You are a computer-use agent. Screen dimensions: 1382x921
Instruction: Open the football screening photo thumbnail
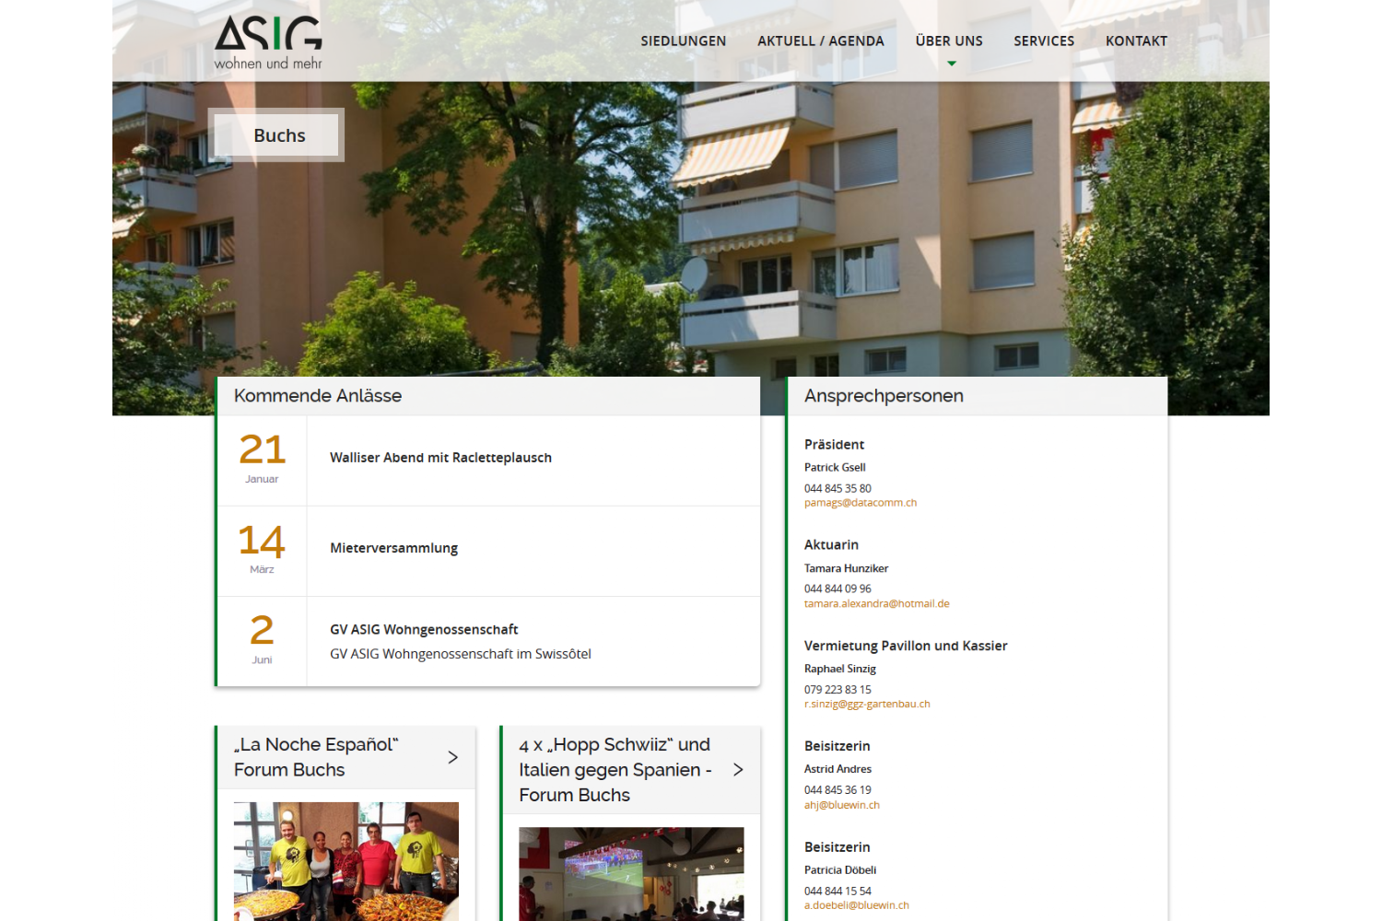[631, 873]
